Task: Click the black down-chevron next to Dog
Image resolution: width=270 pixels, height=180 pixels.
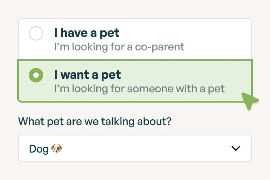Action: [235, 148]
